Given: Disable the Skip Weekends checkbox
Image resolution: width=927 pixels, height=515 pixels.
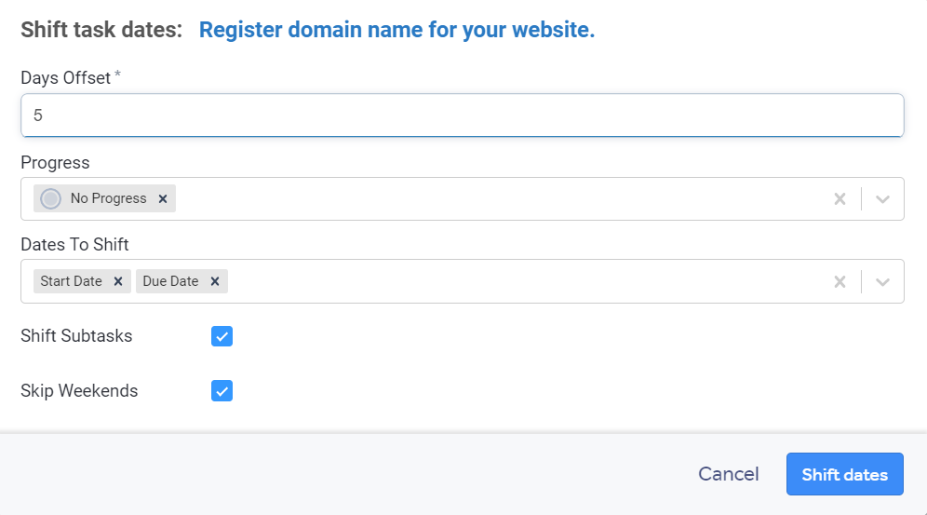Looking at the screenshot, I should pos(222,391).
